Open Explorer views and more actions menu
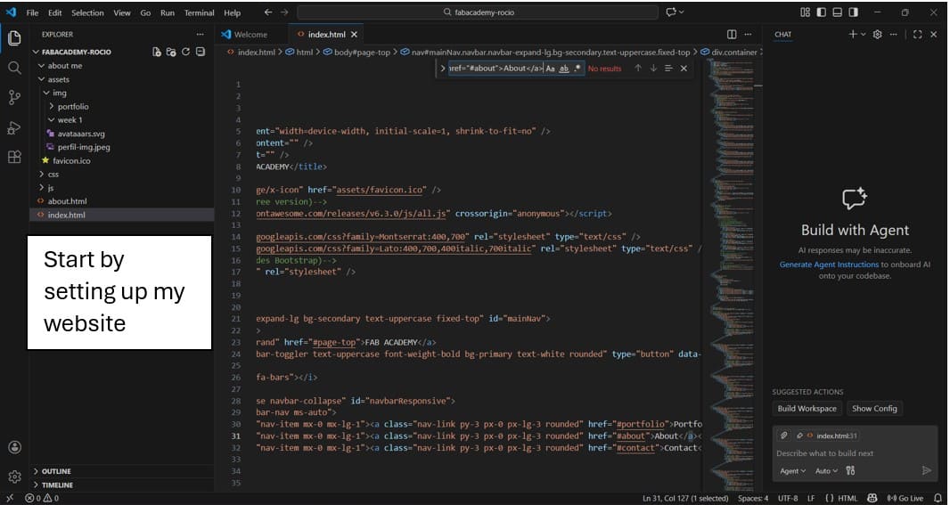 [x=200, y=35]
